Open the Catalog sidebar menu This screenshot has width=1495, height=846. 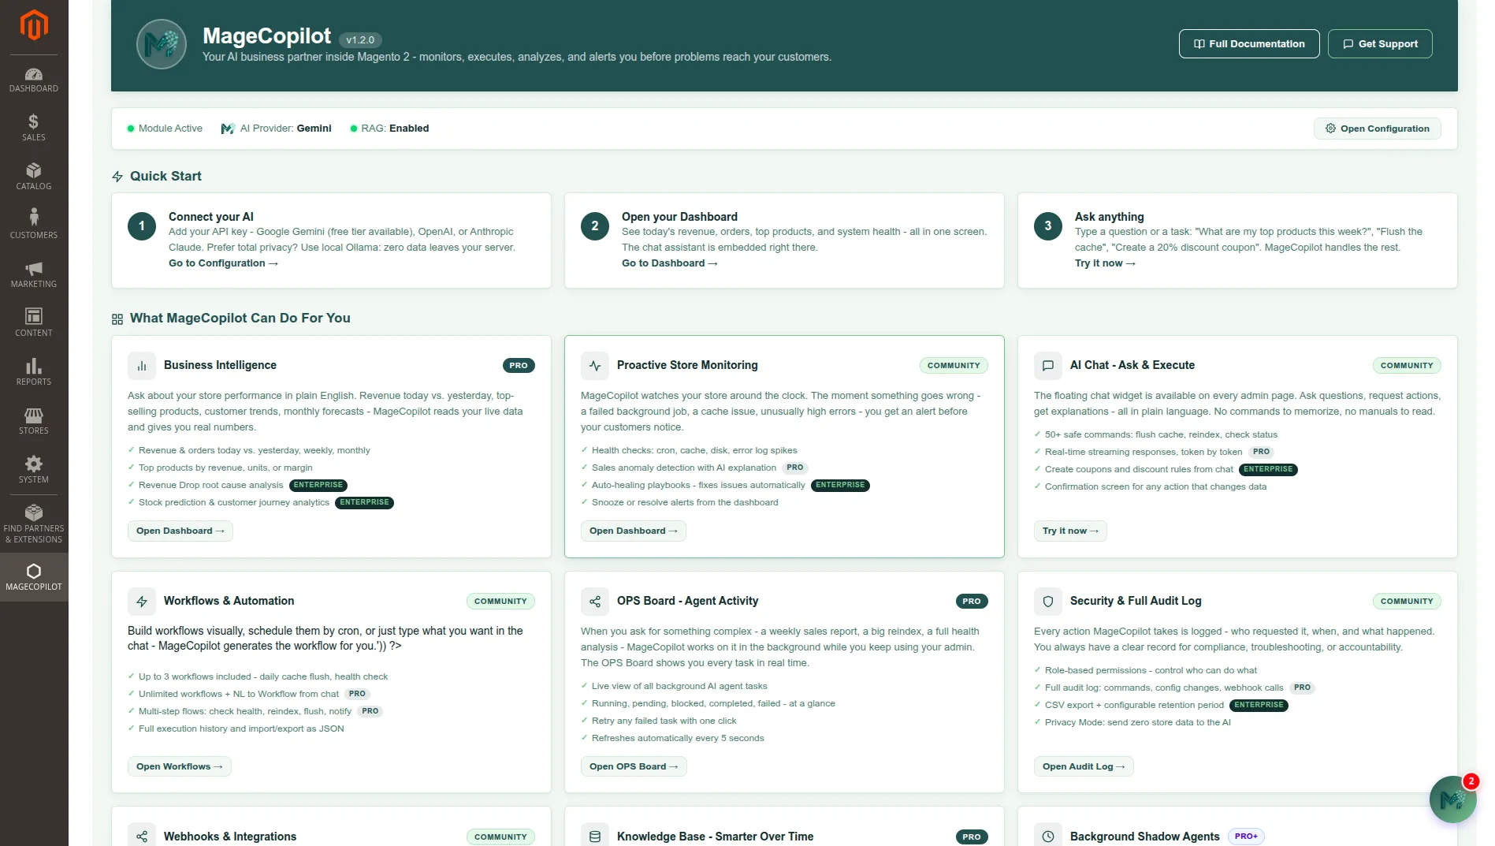coord(34,177)
